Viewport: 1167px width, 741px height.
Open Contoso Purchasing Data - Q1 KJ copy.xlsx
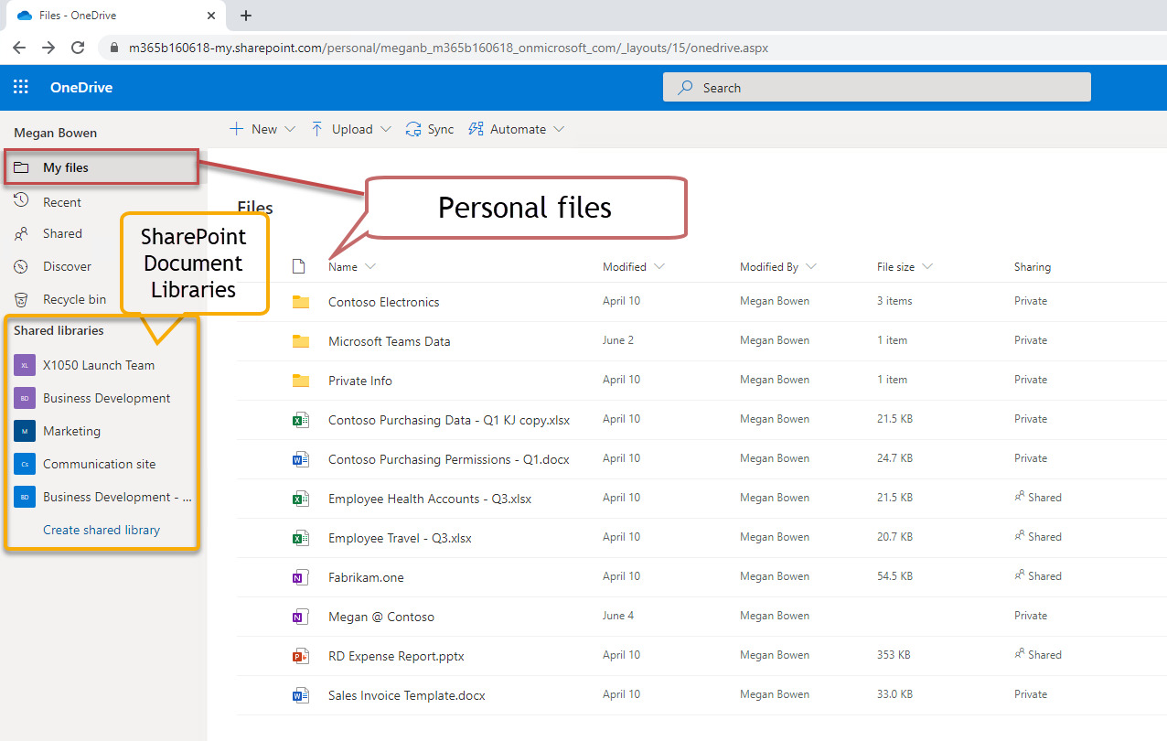click(x=449, y=420)
